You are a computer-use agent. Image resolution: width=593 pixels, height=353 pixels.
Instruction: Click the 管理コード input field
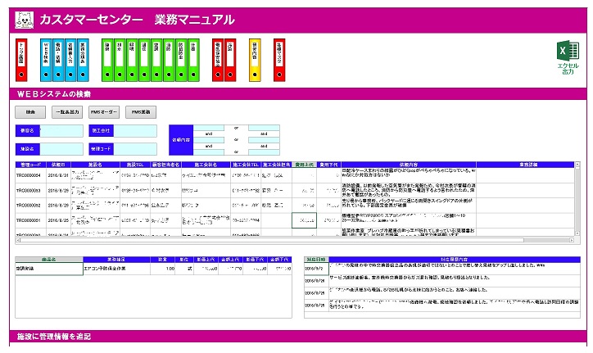pyautogui.click(x=135, y=149)
